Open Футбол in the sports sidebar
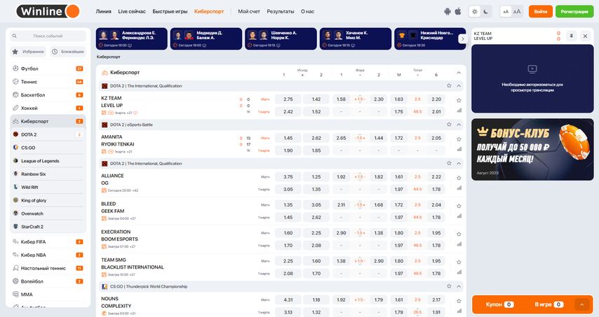 [48, 69]
